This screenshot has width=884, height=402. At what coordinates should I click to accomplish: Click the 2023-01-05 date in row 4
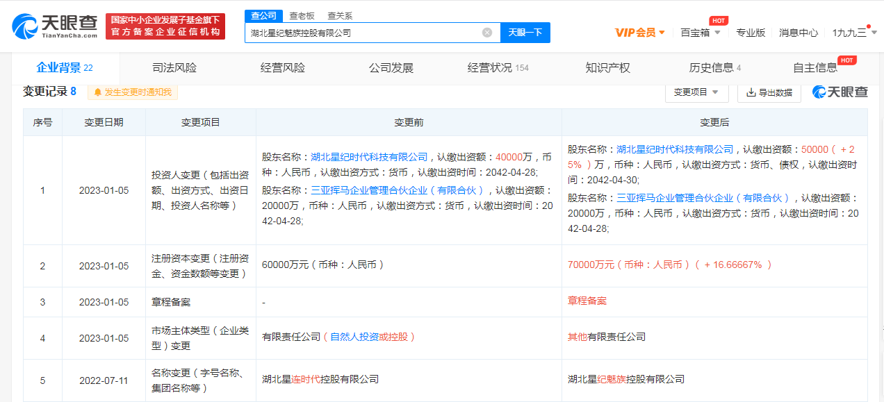pos(104,338)
